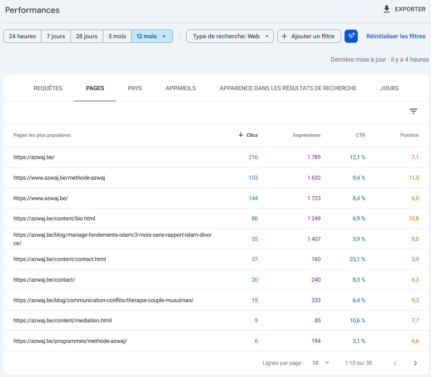Click the Exporter download icon
Screen dimensions: 431x377
click(x=386, y=9)
